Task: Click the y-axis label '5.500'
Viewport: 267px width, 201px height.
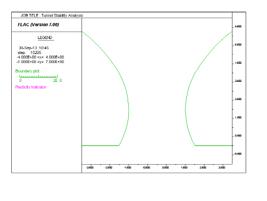Action: click(x=238, y=44)
